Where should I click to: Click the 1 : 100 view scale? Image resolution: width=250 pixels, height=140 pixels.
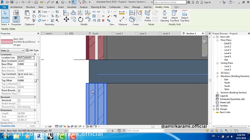(48, 126)
